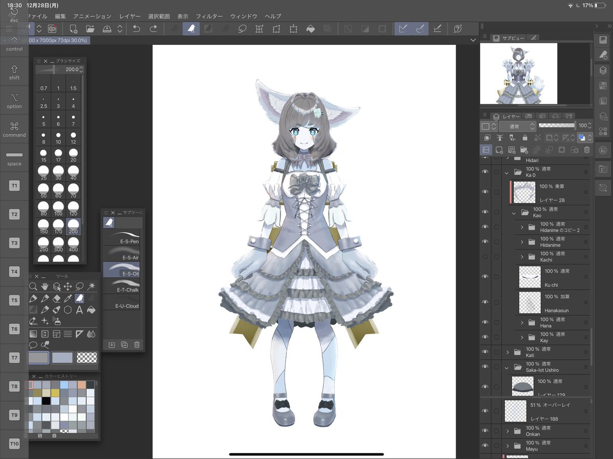
Task: Expand the Kachi folder
Action: [x=522, y=257]
